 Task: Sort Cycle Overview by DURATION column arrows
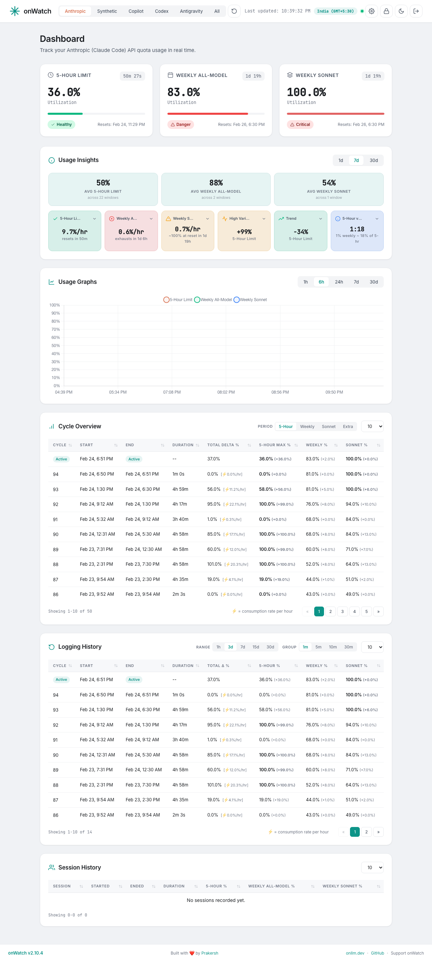(x=197, y=445)
